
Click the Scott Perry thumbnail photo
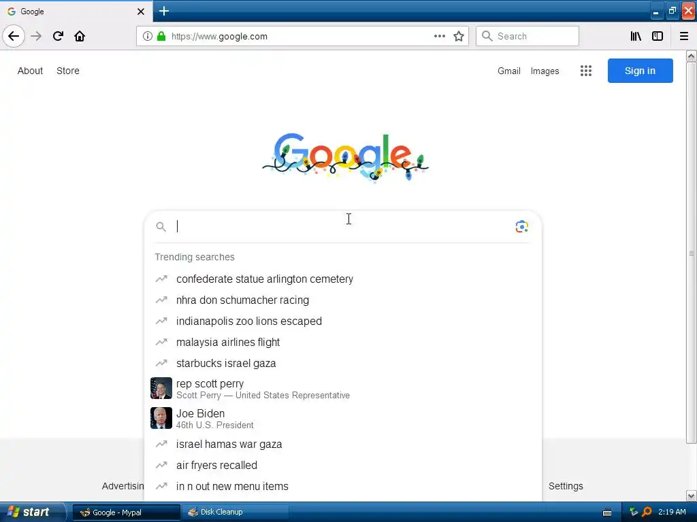(x=161, y=388)
